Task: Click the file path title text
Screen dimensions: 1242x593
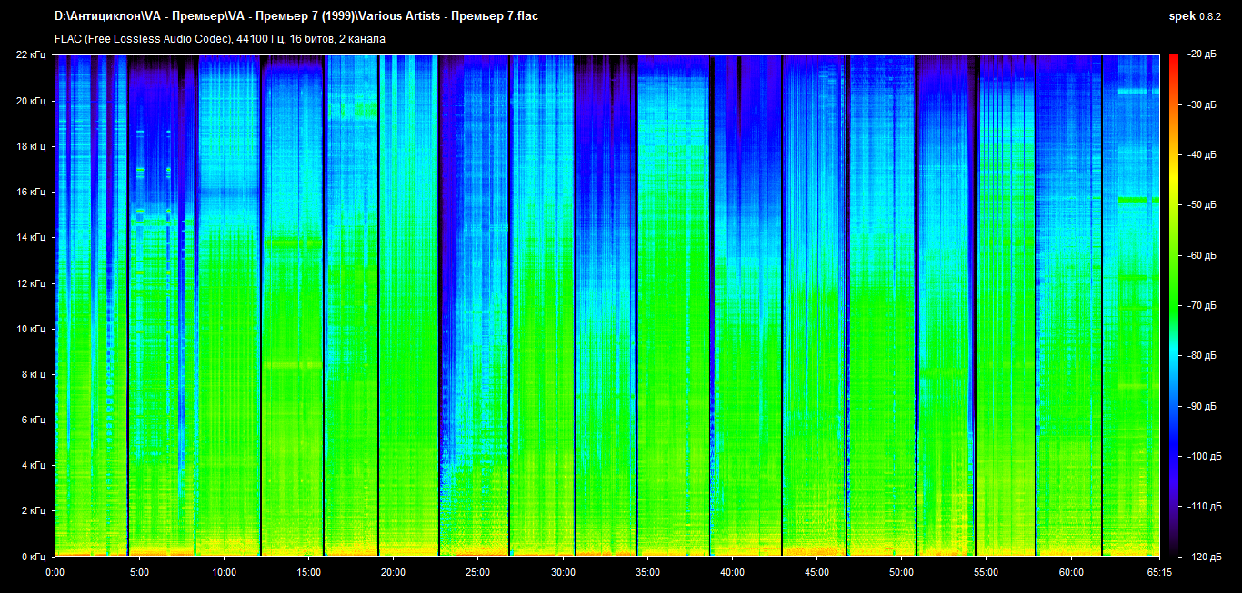Action: [296, 16]
